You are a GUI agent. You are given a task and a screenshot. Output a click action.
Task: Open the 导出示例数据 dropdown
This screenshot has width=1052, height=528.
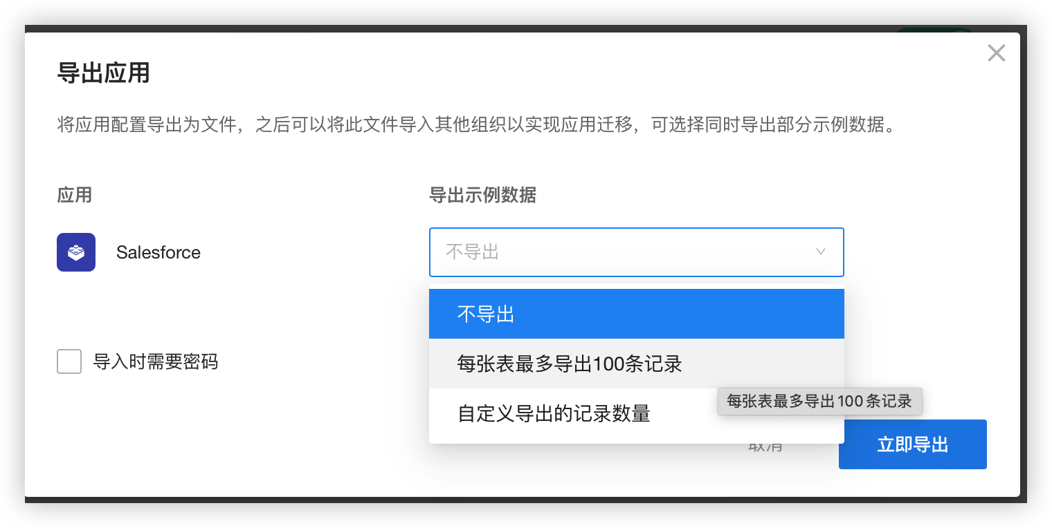pos(637,252)
